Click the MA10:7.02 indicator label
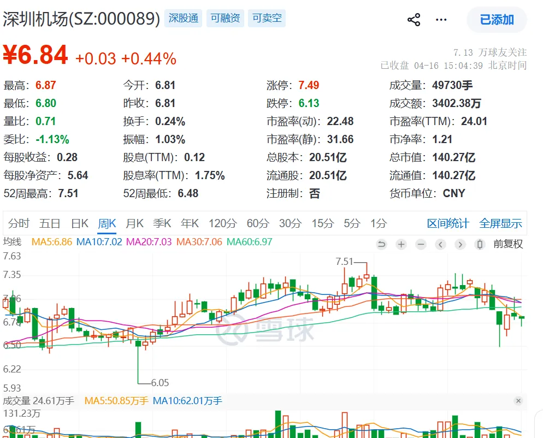This screenshot has height=438, width=543. [99, 242]
